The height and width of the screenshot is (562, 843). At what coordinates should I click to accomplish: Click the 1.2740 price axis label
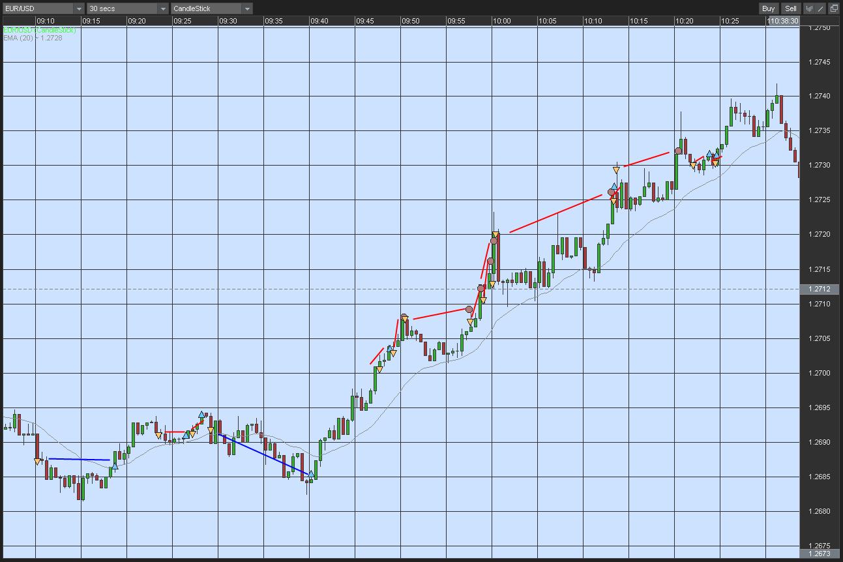[819, 96]
